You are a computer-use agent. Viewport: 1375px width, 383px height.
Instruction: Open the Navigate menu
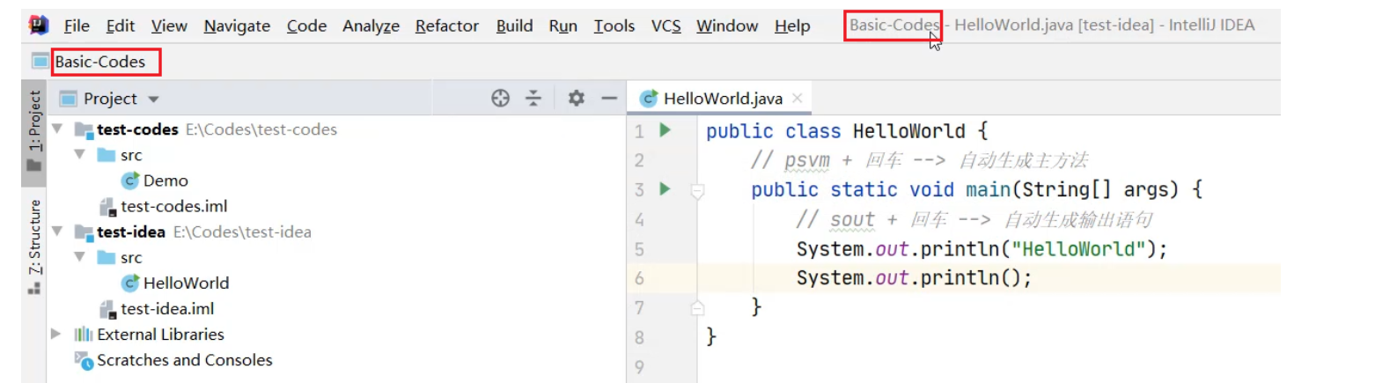pos(237,26)
